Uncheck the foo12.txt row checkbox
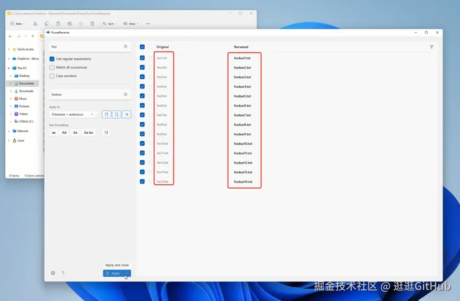This screenshot has width=460, height=301. click(142, 163)
